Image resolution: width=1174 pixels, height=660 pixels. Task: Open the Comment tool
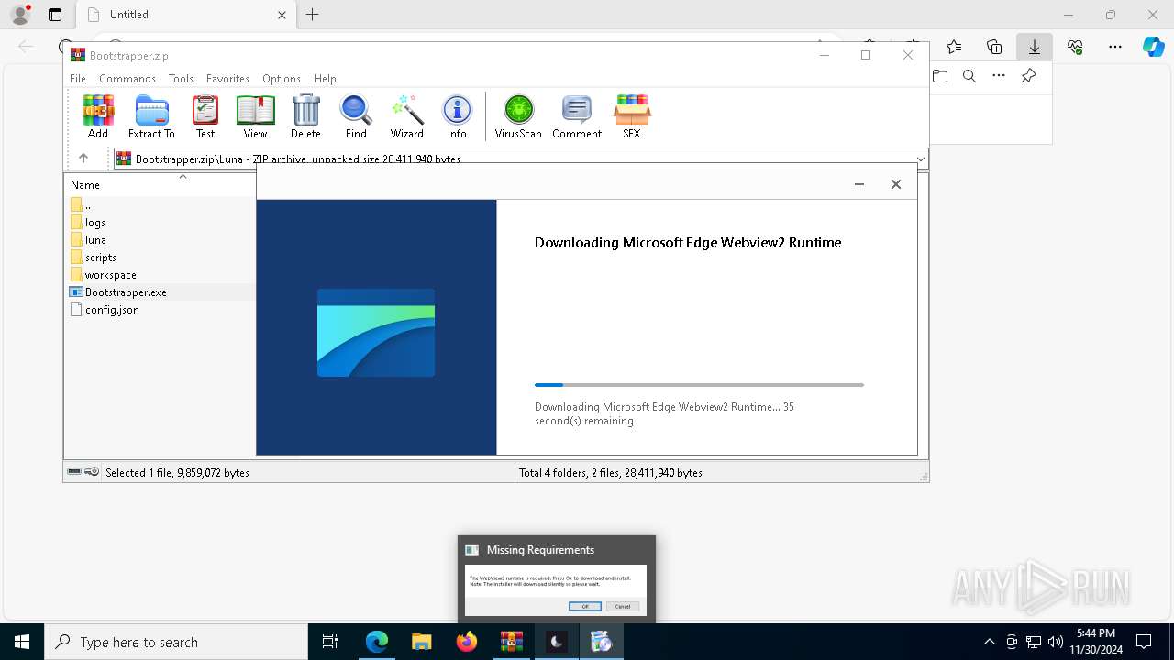coord(577,116)
